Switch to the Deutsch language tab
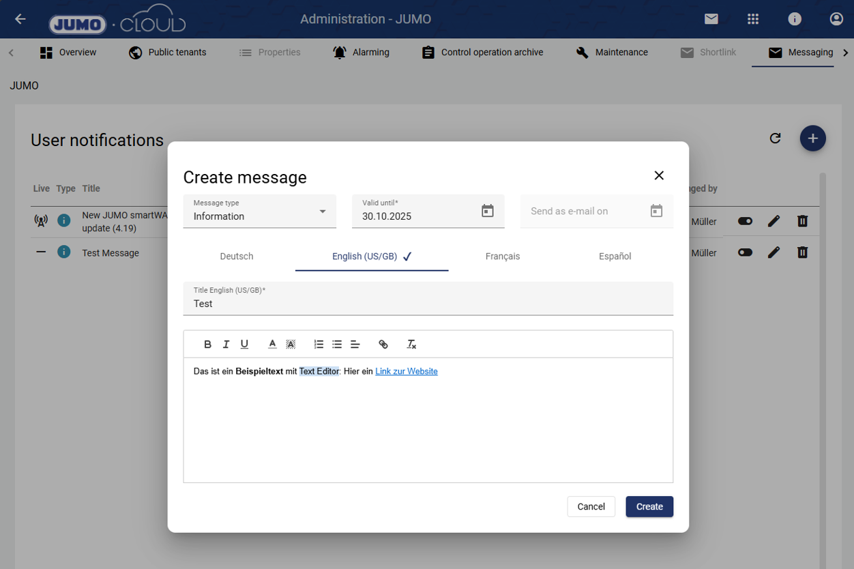Screen dimensions: 854x569 pyautogui.click(x=237, y=257)
